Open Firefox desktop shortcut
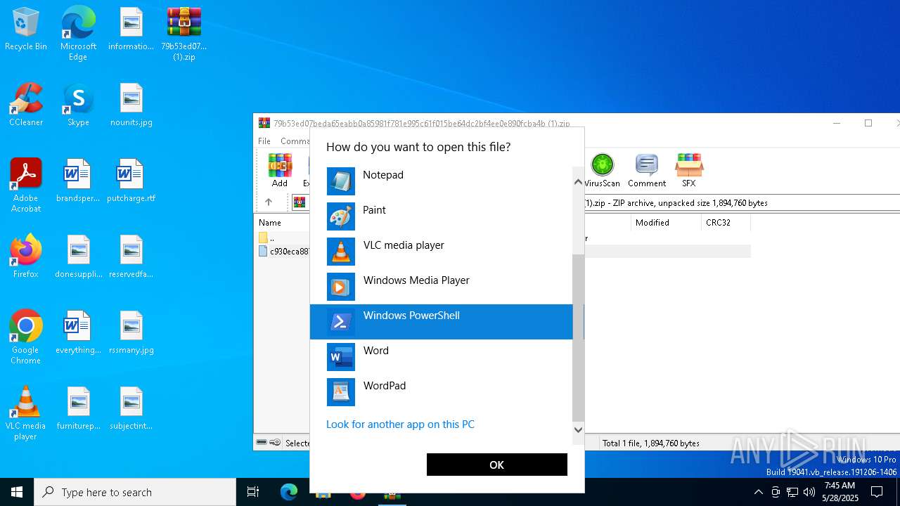The width and height of the screenshot is (900, 506). coord(26,257)
